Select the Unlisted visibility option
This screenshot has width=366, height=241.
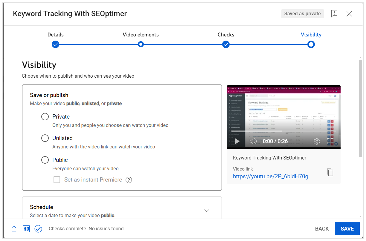point(45,138)
